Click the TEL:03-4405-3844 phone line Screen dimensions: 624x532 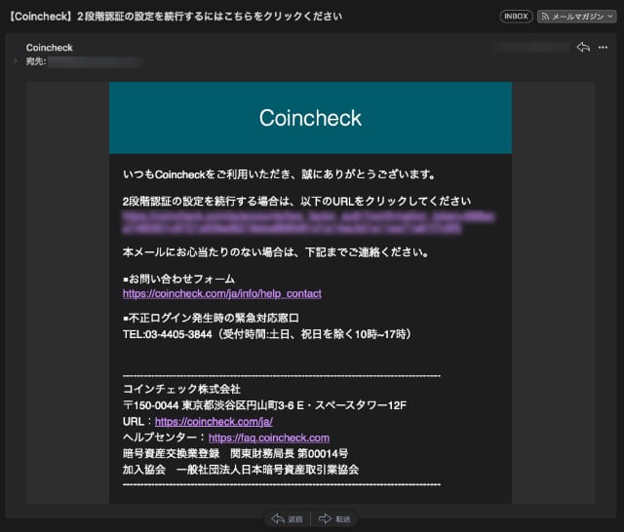266,334
